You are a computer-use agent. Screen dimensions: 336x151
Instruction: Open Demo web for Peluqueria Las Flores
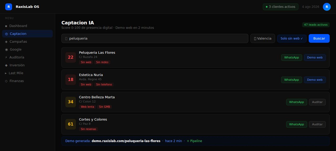tap(315, 57)
